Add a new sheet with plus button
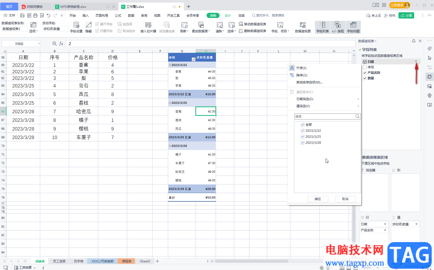 click(x=157, y=261)
